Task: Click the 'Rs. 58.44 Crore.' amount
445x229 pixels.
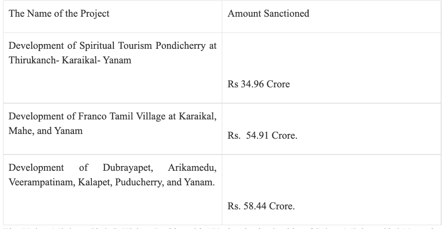Action: pyautogui.click(x=261, y=206)
